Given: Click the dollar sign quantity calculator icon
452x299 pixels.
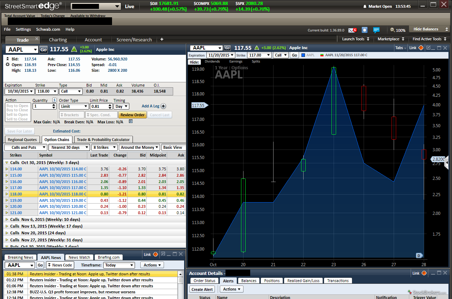Looking at the screenshot, I should tap(54, 100).
